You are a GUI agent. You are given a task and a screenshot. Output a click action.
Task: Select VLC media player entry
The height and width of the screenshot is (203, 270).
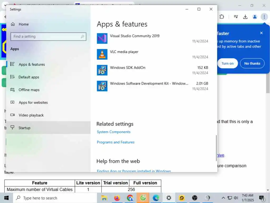(153, 54)
